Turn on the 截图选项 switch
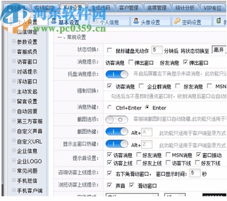 (117, 120)
